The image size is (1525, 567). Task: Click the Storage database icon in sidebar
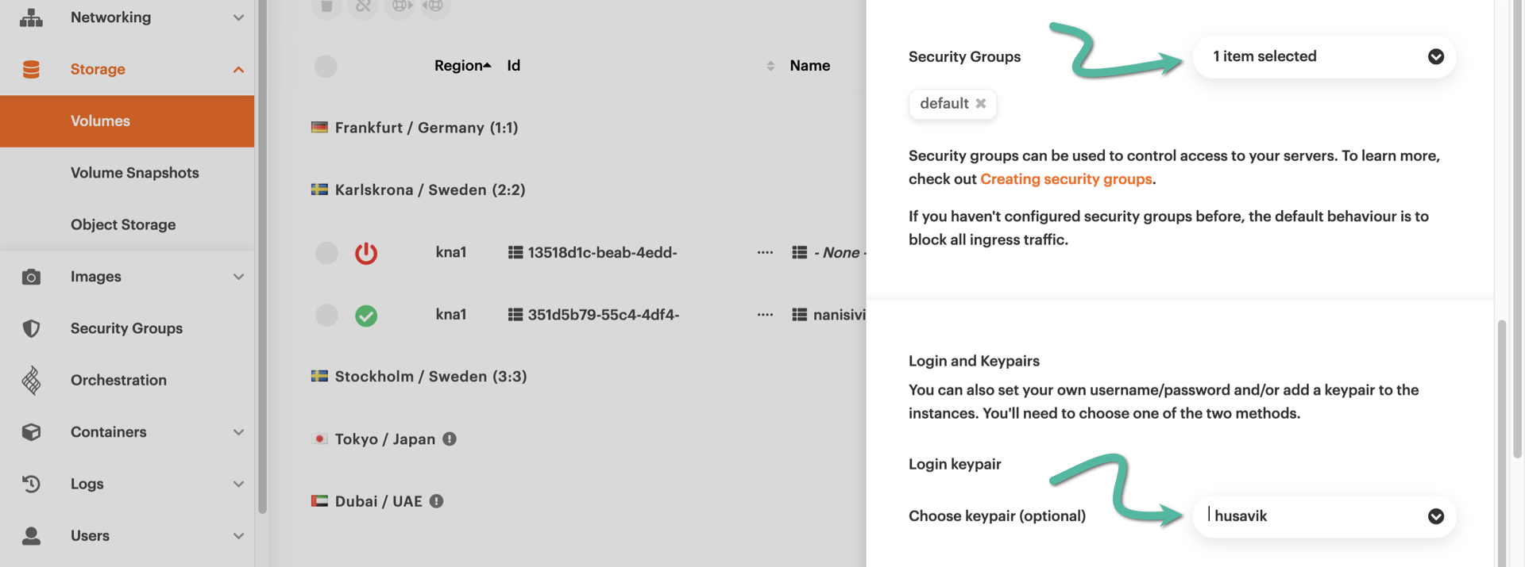(x=30, y=69)
